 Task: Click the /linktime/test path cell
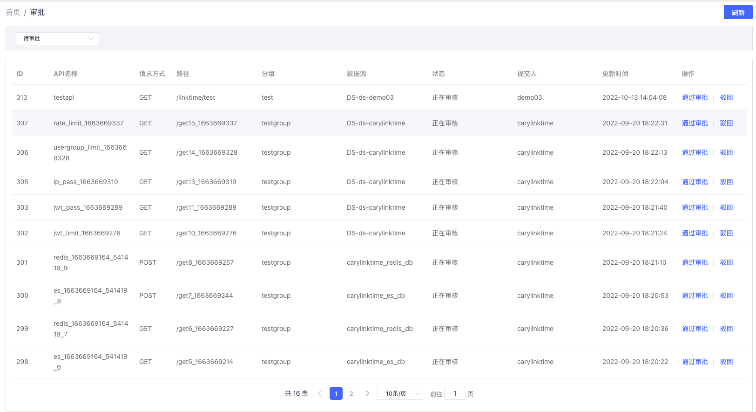point(196,97)
